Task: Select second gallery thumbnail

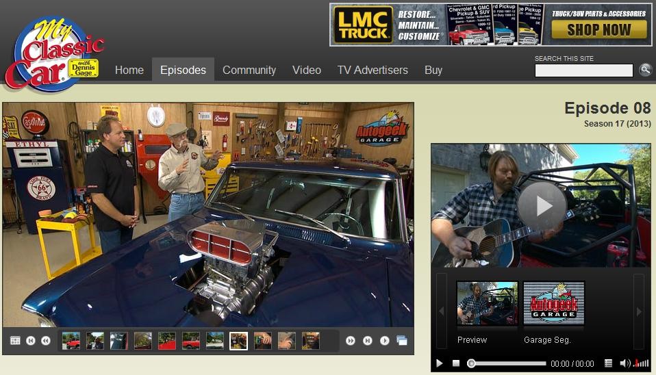Action: click(95, 341)
